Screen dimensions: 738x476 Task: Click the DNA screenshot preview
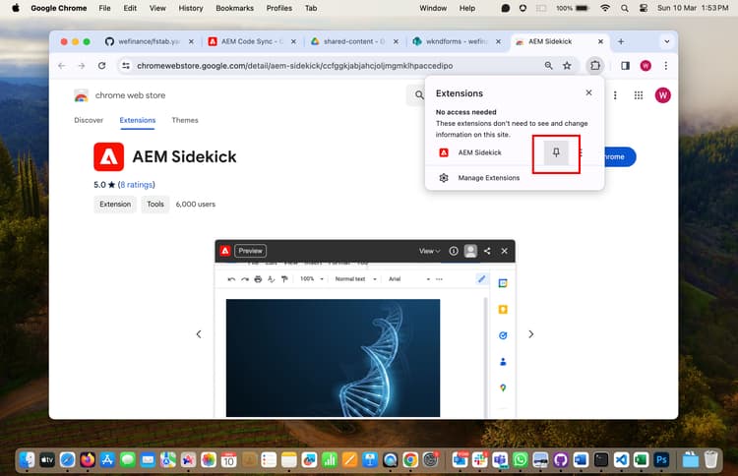coord(333,357)
